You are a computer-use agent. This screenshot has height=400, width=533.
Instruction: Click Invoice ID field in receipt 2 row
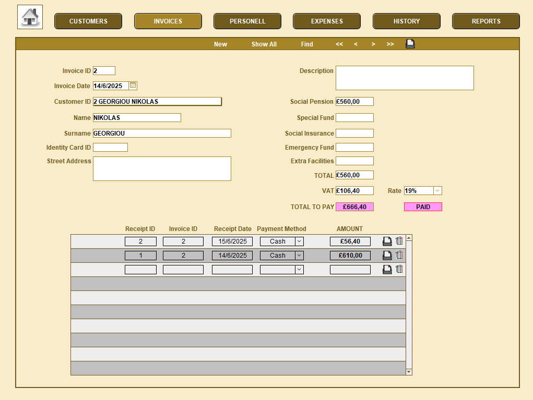[x=183, y=241]
